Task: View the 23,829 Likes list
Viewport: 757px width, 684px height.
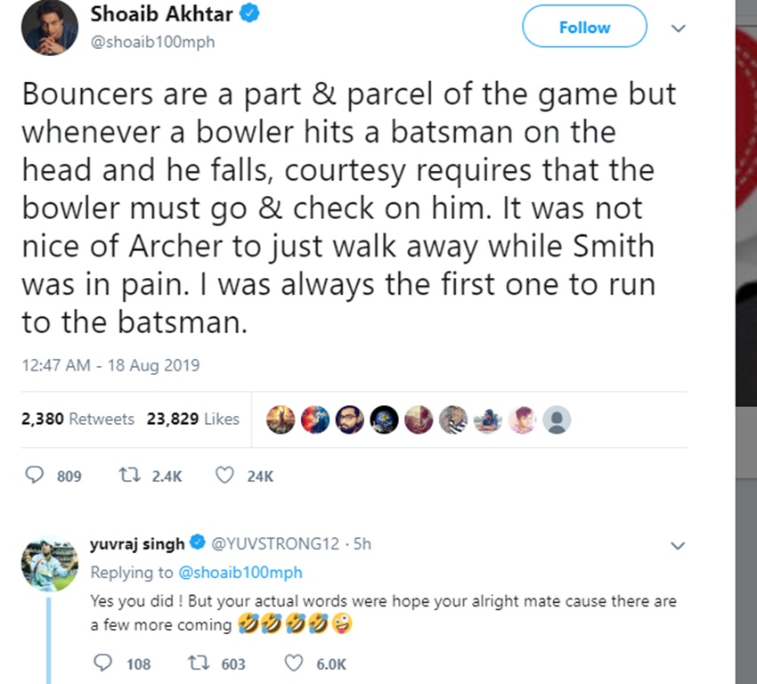Action: point(192,419)
